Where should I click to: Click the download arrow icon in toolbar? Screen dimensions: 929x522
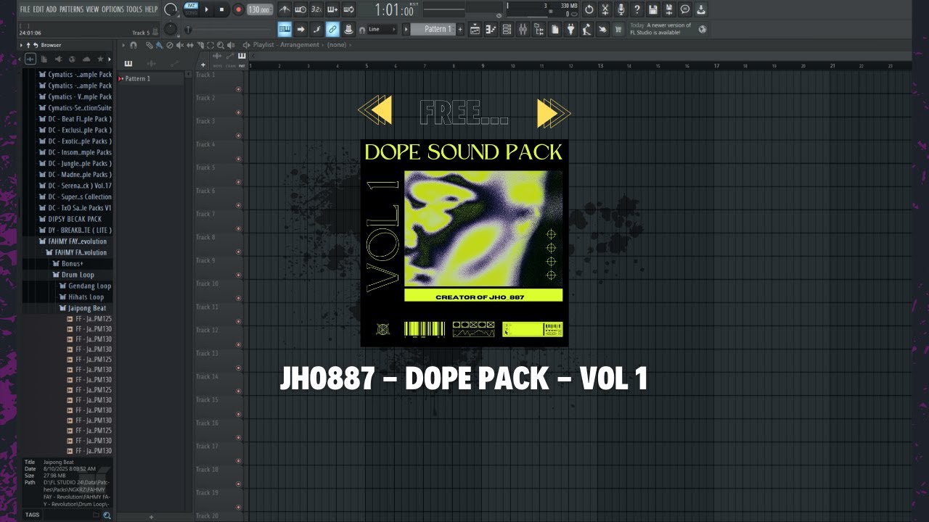701,9
